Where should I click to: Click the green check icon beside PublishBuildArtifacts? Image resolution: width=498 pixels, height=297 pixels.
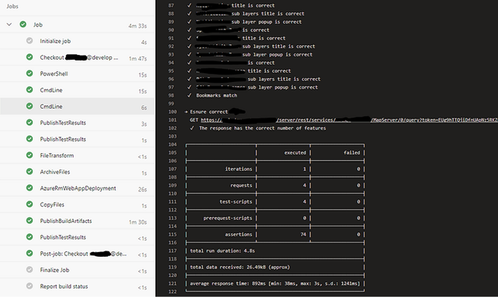pos(29,221)
